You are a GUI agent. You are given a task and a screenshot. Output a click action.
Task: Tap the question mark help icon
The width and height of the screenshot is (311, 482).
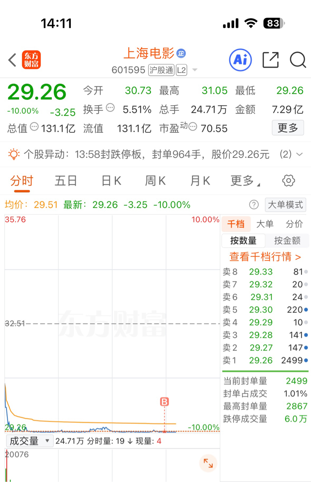click(x=254, y=205)
